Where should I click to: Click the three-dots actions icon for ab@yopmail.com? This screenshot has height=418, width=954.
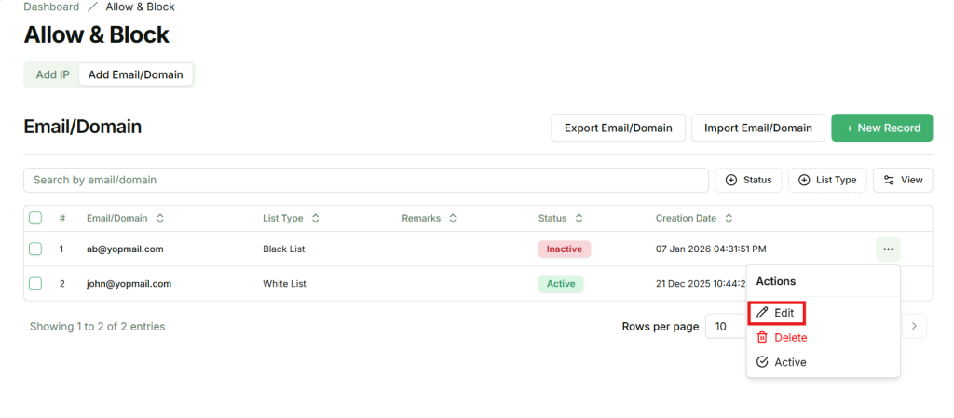point(887,249)
